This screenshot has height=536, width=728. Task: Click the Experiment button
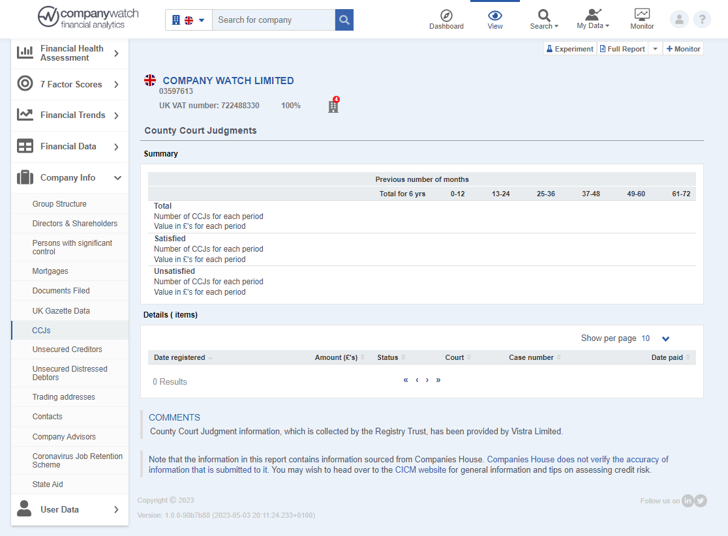point(569,49)
